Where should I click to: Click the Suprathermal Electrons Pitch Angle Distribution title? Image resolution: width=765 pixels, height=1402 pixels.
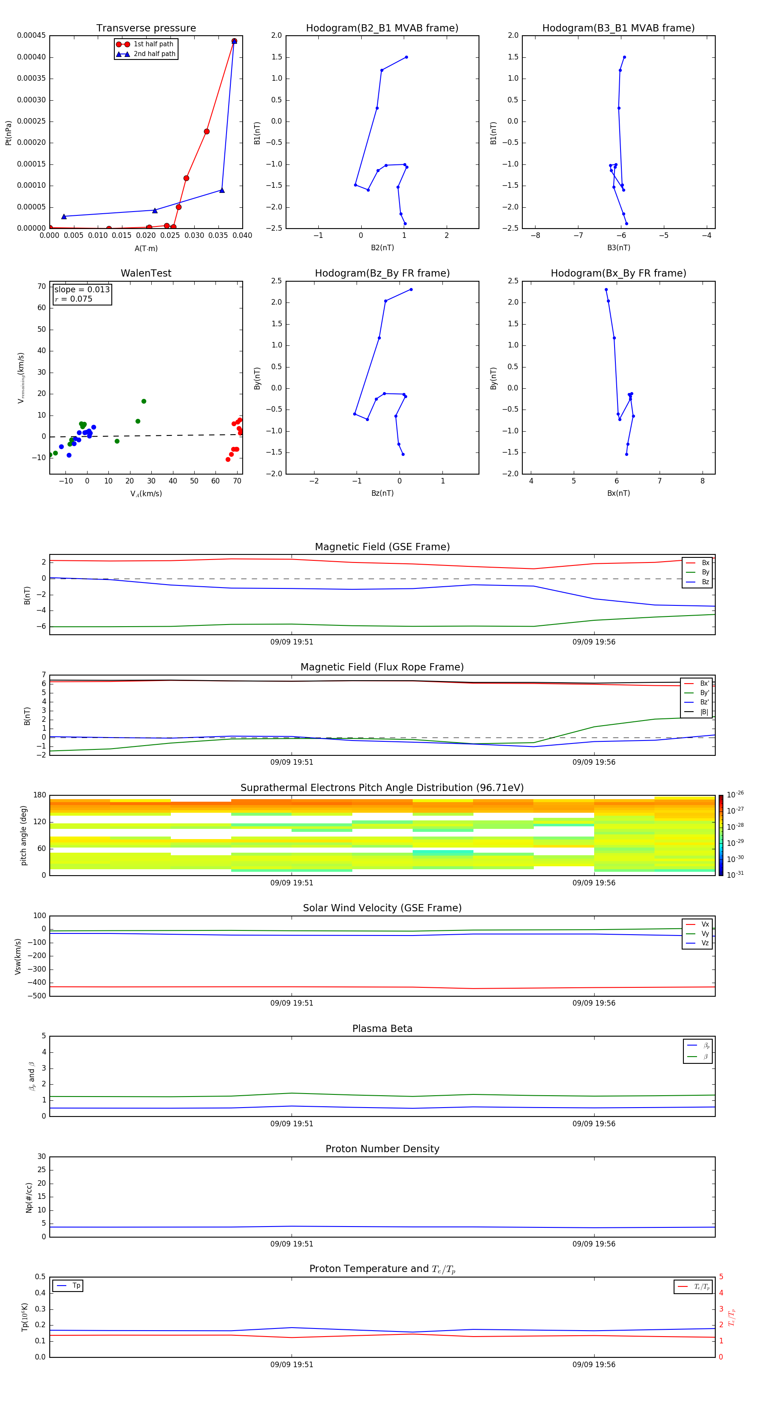click(x=382, y=788)
